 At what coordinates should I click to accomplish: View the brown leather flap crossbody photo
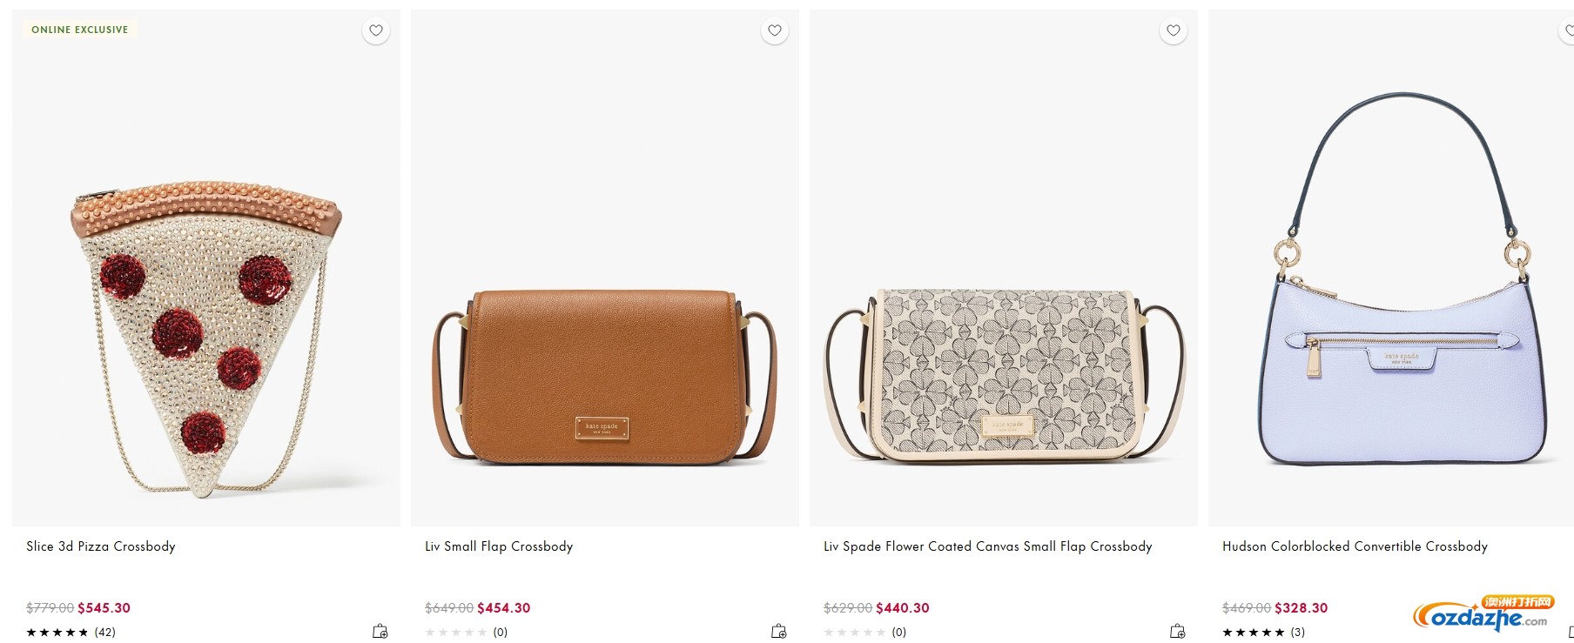[604, 376]
